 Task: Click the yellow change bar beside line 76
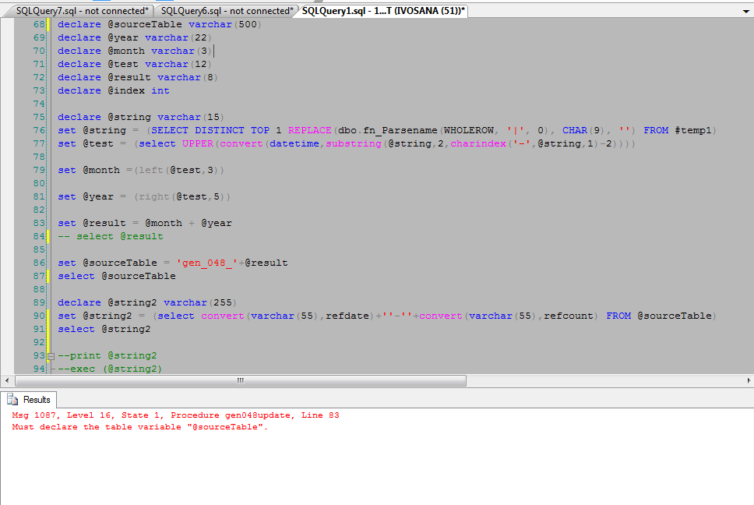(48, 130)
